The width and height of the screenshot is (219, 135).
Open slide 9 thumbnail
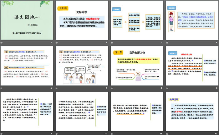[x=27, y=112]
